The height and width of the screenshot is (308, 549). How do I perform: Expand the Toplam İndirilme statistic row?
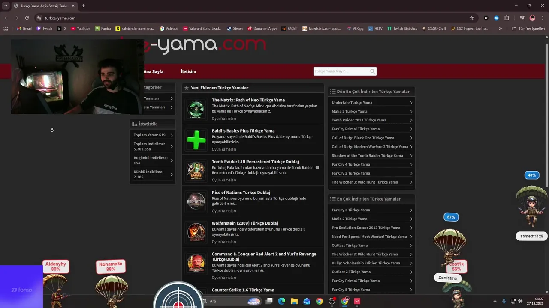153,146
